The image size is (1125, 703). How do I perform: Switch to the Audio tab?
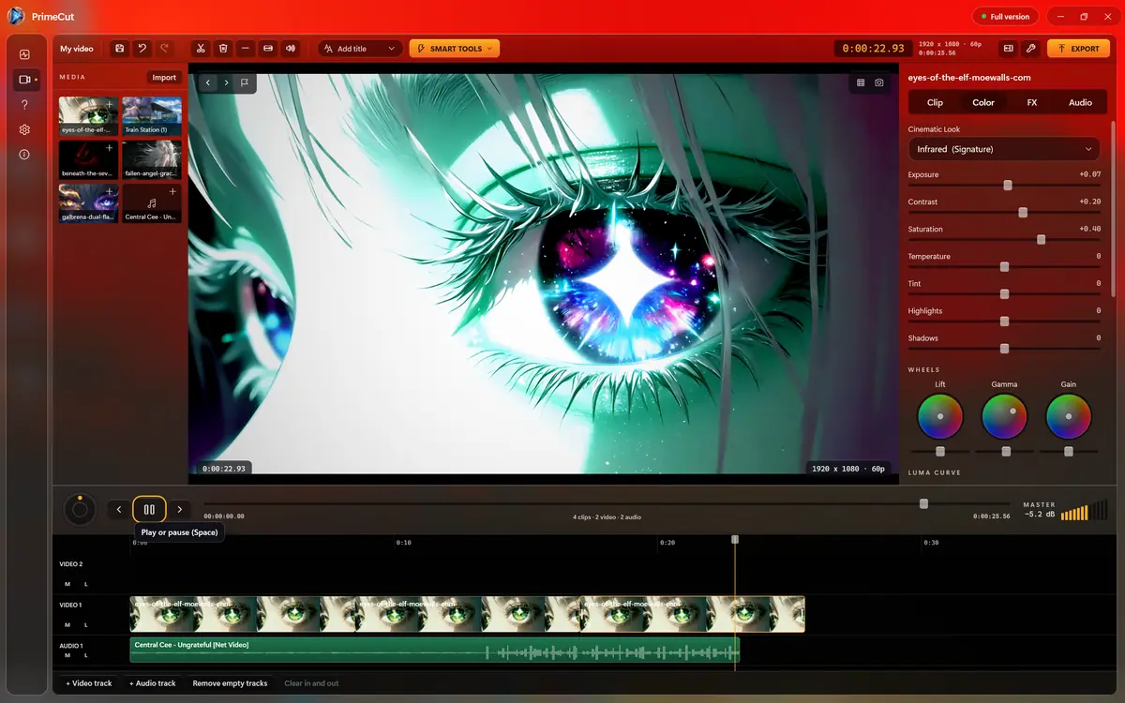coord(1080,102)
